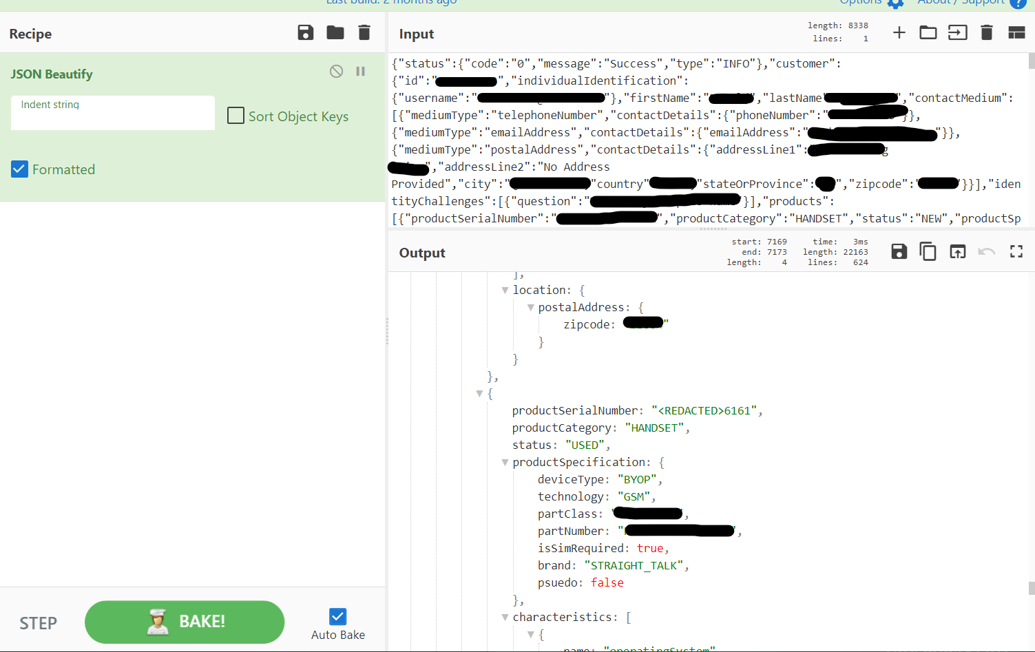Viewport: 1035px width, 652px height.
Task: Click inside the Input text area
Action: click(708, 140)
